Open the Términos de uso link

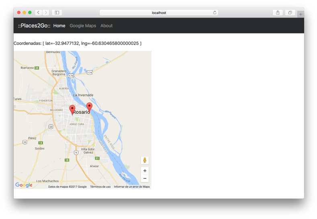coord(100,186)
